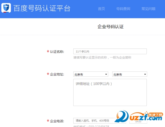This screenshot has width=165, height=127.
Task: Focus the 认证名称 input field
Action: [x=110, y=51]
